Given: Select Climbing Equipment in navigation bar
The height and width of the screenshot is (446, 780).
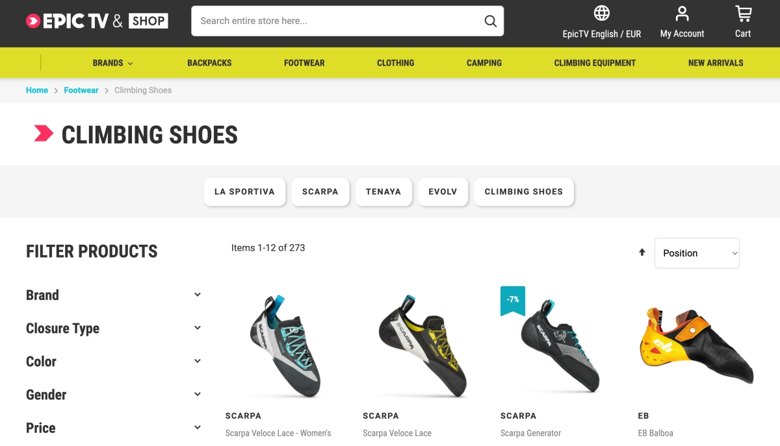Looking at the screenshot, I should point(595,63).
